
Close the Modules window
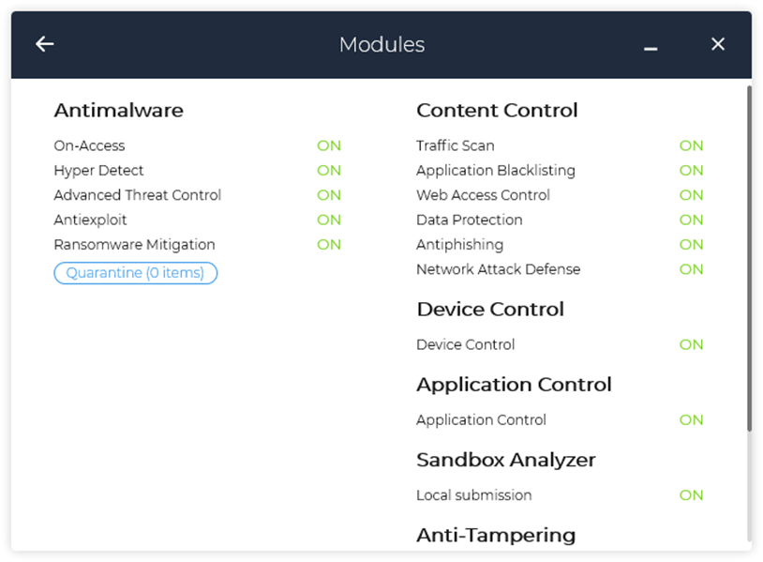coord(718,44)
